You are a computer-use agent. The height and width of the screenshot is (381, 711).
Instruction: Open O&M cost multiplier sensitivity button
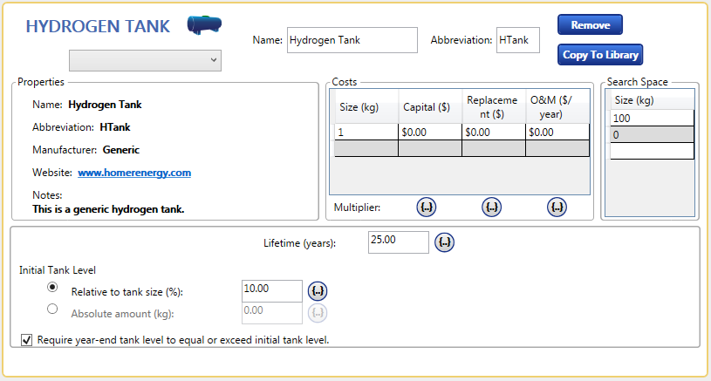point(557,208)
